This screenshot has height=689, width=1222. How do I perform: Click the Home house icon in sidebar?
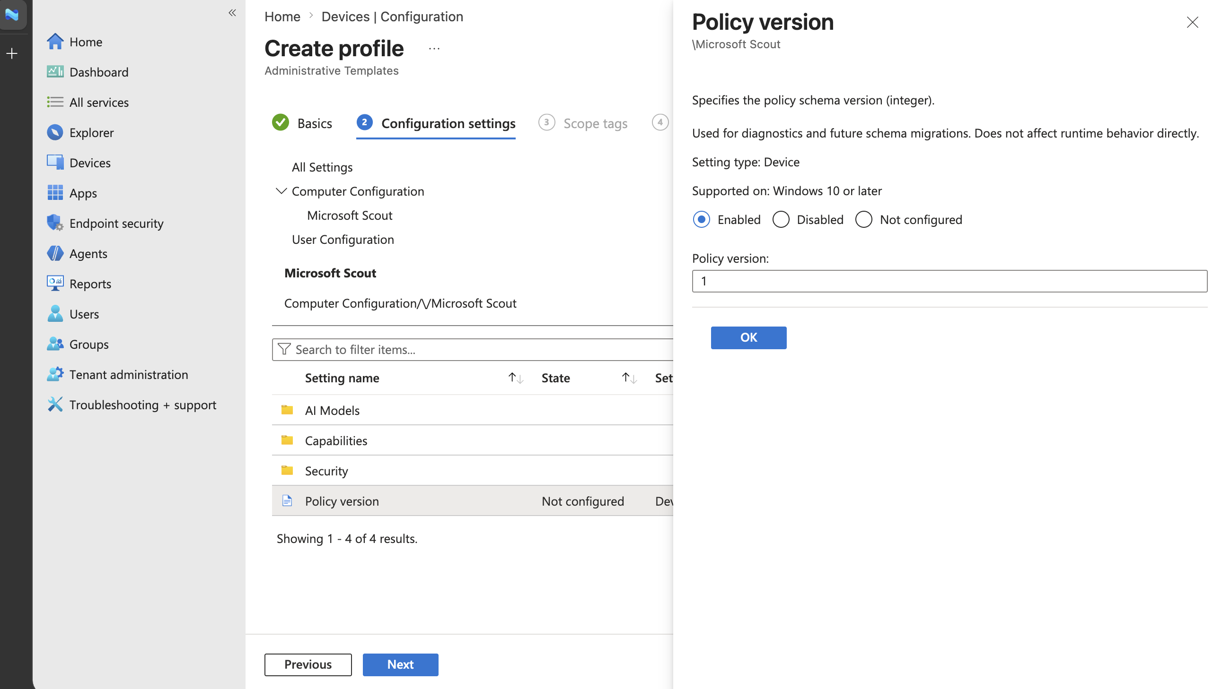(x=55, y=42)
